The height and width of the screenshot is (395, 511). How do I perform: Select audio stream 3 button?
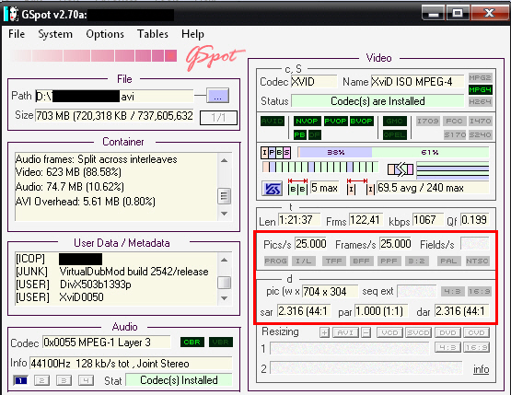coord(64,380)
